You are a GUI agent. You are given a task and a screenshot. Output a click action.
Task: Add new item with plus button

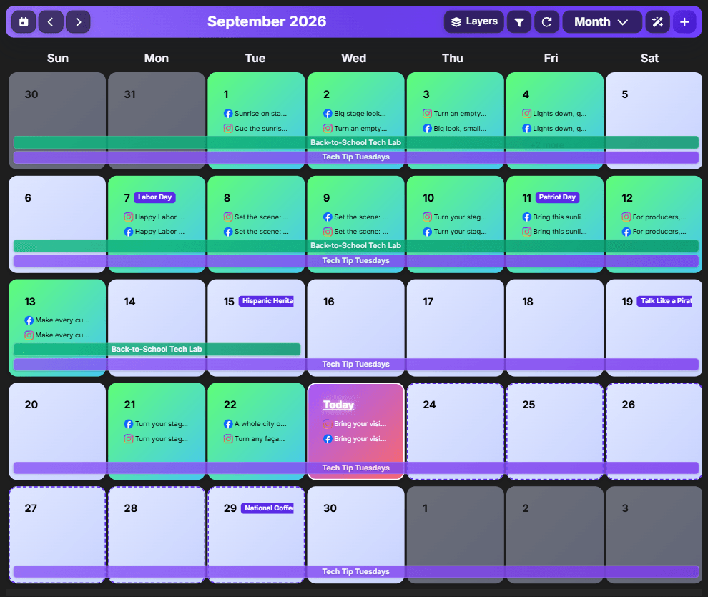[x=684, y=21]
